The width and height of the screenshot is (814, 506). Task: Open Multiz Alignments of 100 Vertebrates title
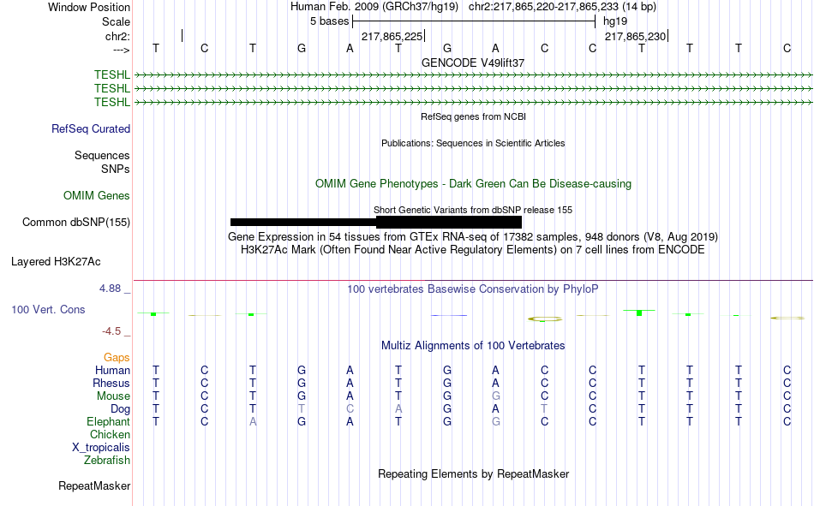coord(473,346)
